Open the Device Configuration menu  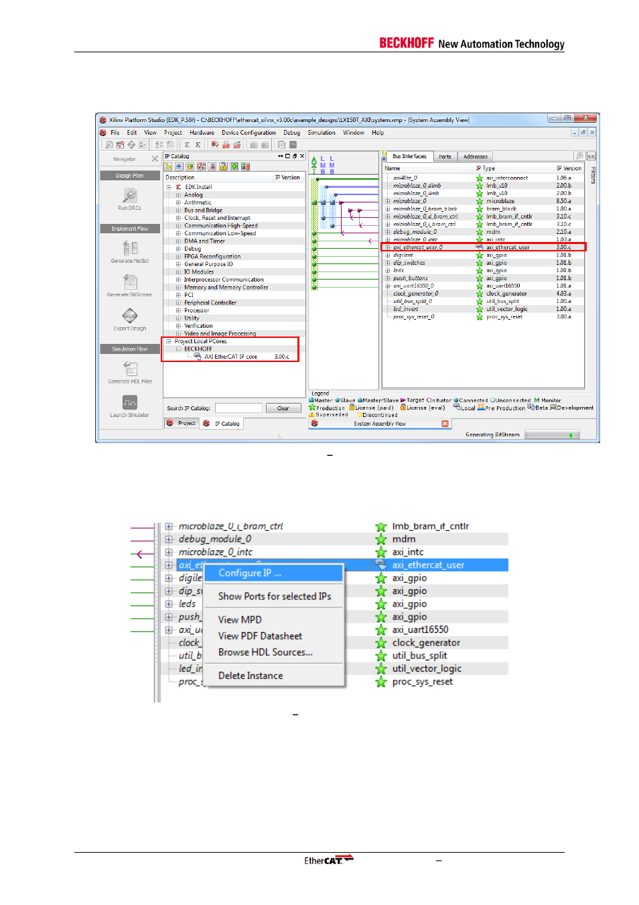tap(248, 133)
